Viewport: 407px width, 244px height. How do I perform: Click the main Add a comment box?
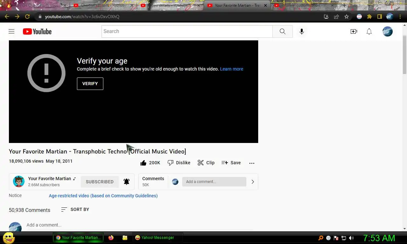139,225
